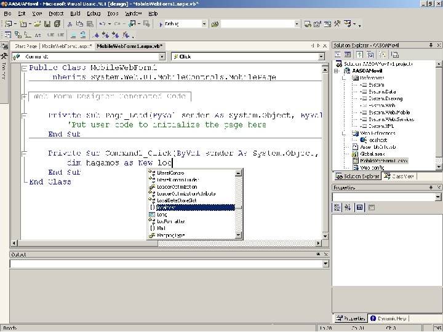Click the Start debugging play arrow

pyautogui.click(x=161, y=24)
